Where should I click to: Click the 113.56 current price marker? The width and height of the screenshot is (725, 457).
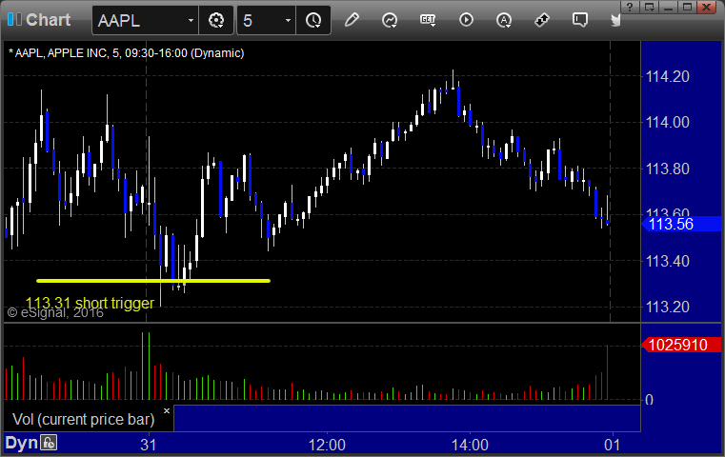681,224
